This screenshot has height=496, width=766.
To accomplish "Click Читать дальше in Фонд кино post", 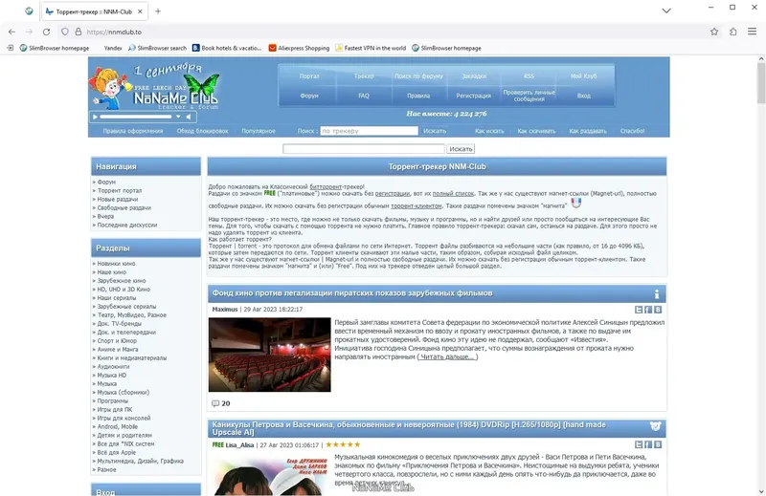I will 447,357.
